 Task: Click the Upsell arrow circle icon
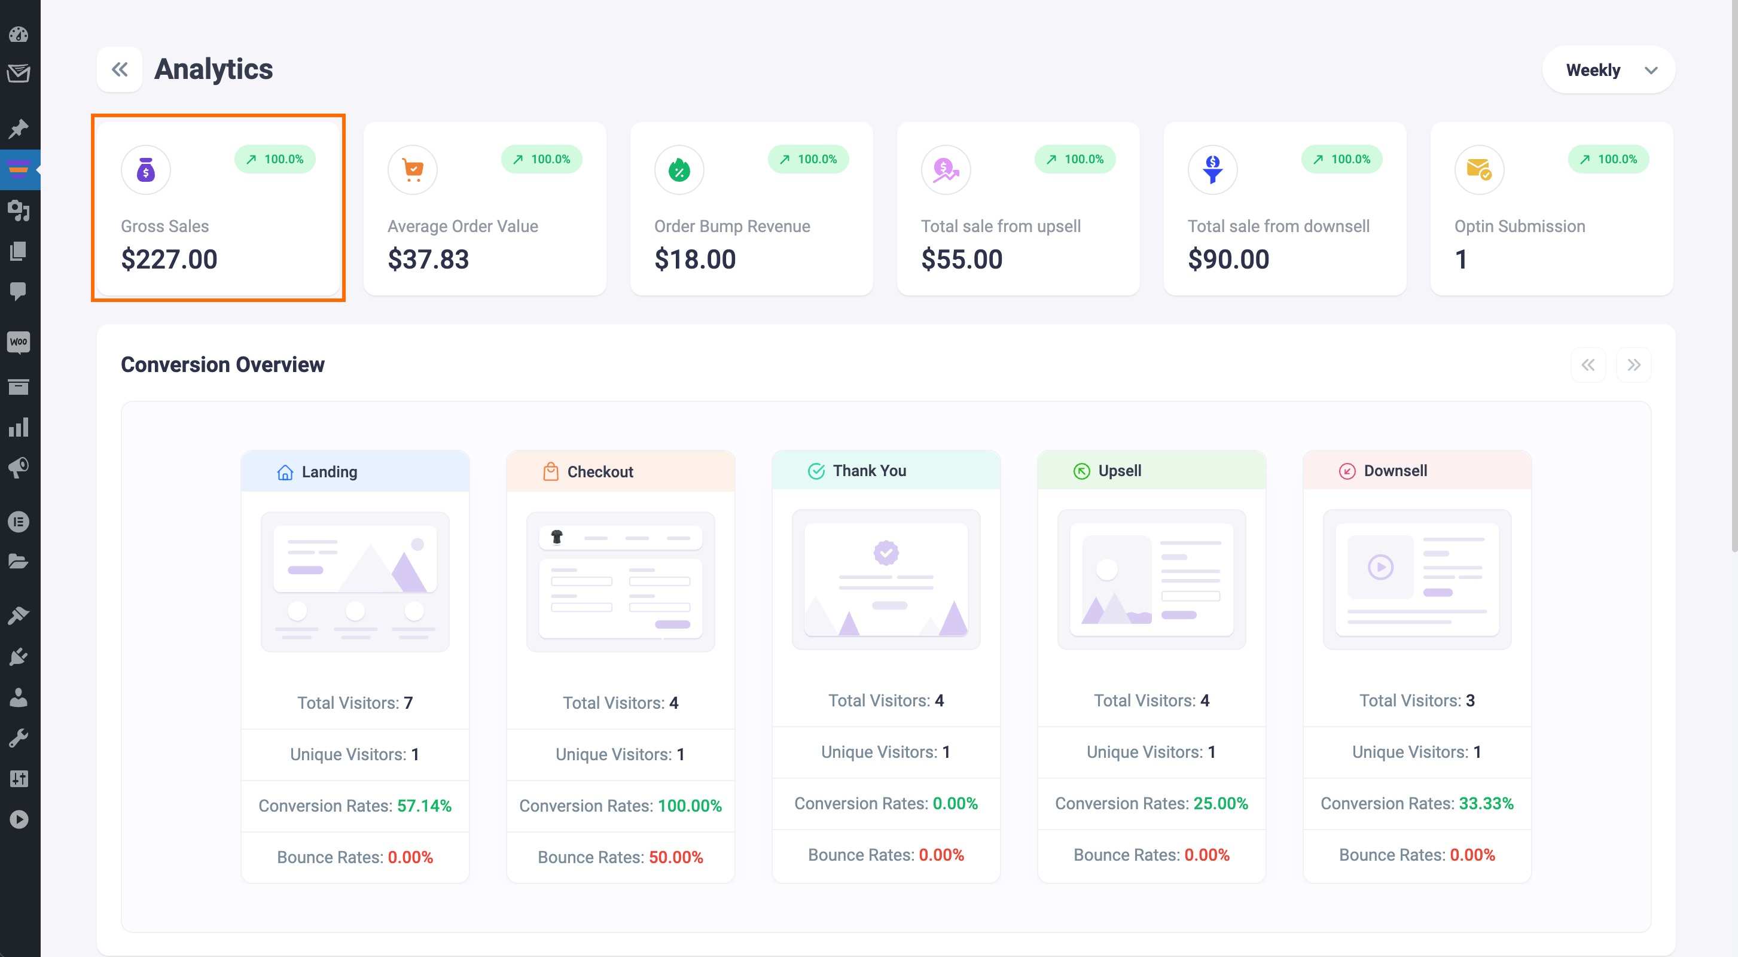[x=1081, y=471]
